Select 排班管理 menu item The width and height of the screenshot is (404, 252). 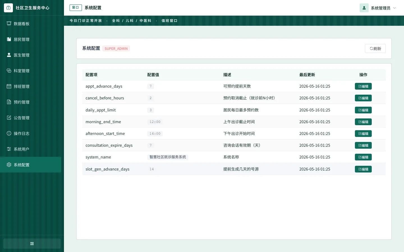[x=31, y=87]
